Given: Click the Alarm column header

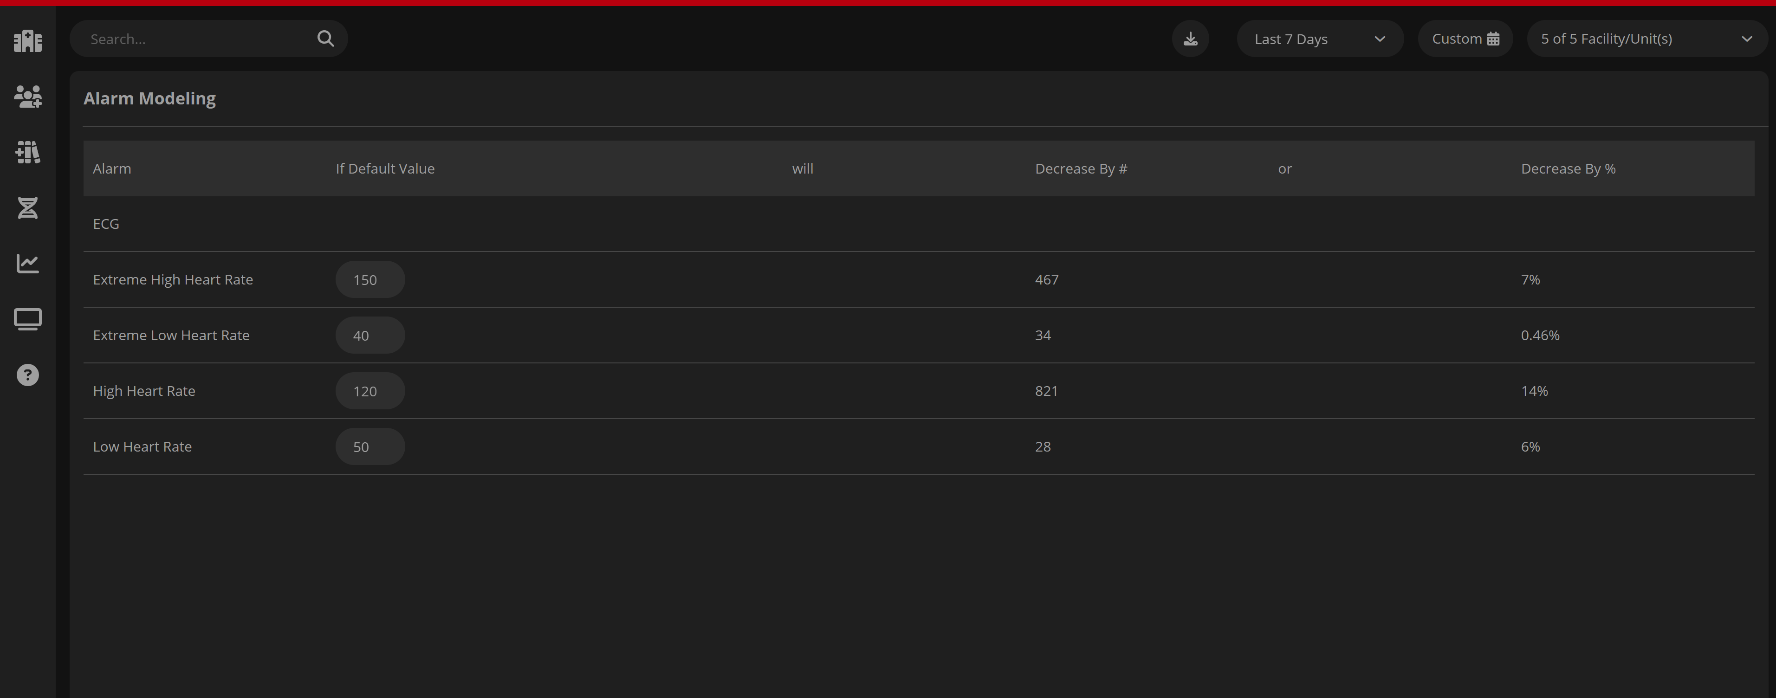Looking at the screenshot, I should [x=112, y=169].
